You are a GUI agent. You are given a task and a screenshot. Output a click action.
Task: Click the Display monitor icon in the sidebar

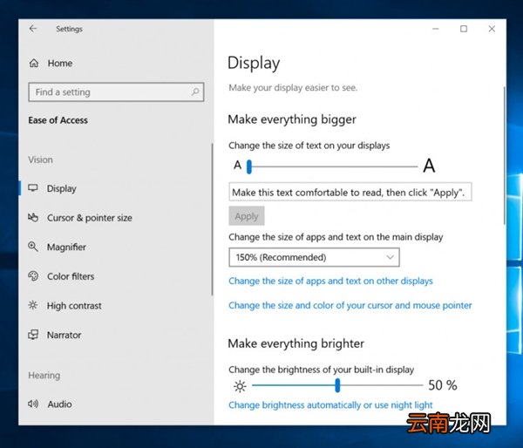pyautogui.click(x=33, y=188)
